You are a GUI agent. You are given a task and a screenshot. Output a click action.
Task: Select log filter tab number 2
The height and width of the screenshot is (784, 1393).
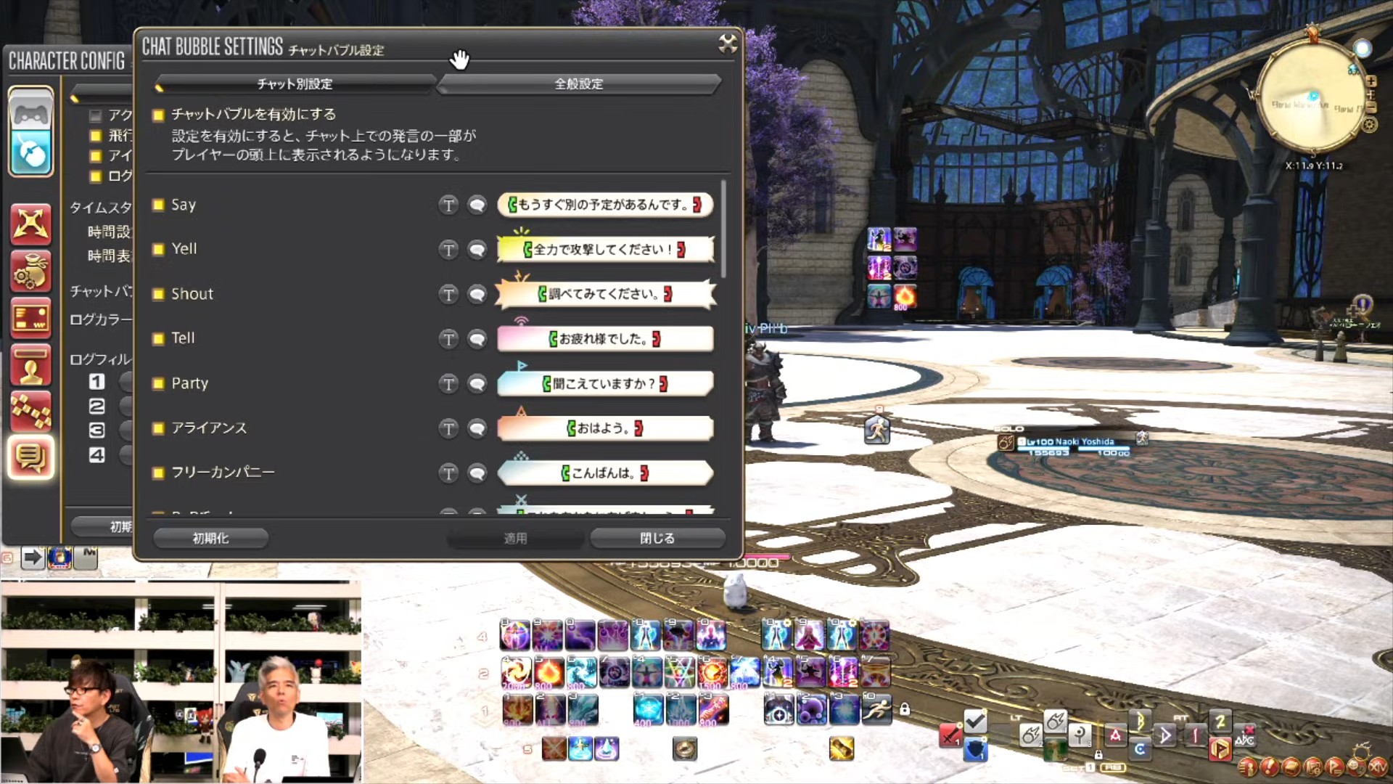pos(96,407)
